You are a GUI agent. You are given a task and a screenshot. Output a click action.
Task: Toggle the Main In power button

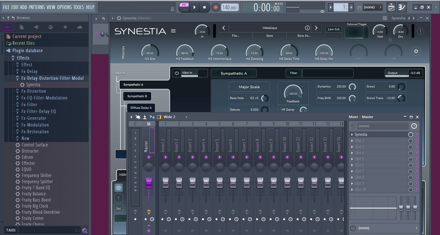click(x=177, y=73)
